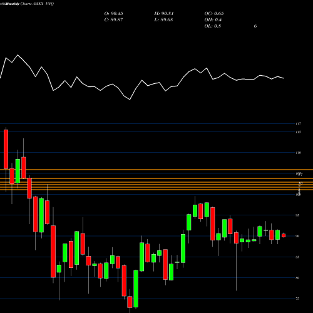Click the 80 price axis label

point(297,278)
